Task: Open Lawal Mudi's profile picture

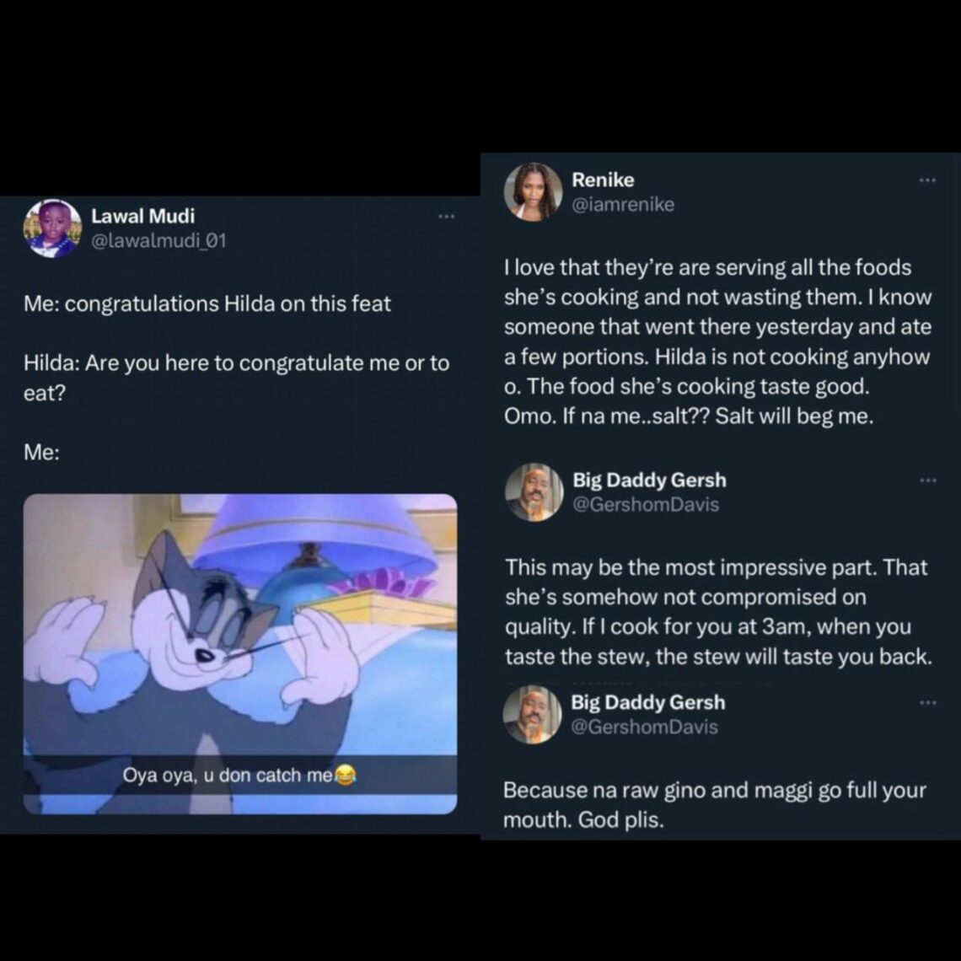Action: coord(53,228)
